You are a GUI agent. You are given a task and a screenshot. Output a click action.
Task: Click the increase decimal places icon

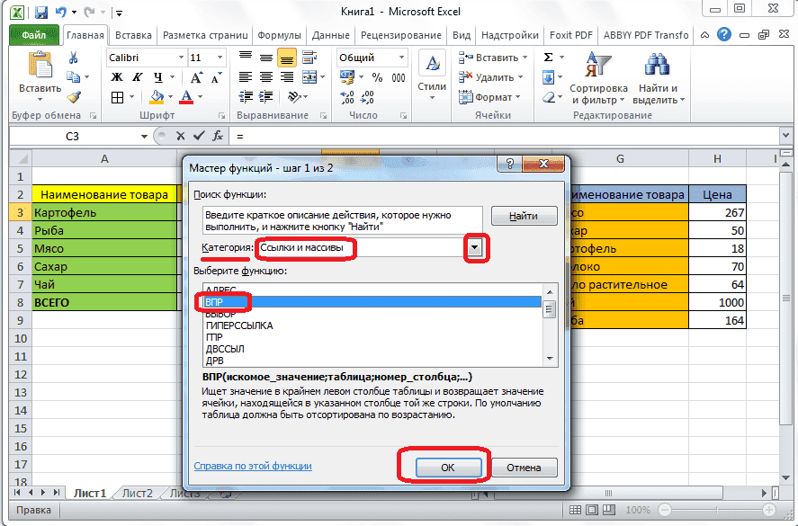point(346,97)
